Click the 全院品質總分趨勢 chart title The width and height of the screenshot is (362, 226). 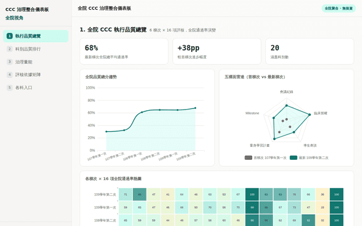[101, 77]
